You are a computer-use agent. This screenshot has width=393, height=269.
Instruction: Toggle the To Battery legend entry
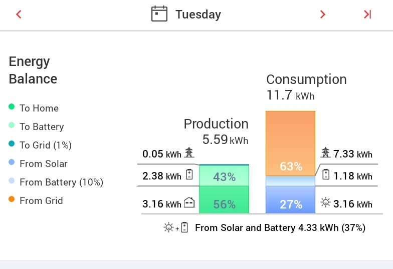pos(41,126)
